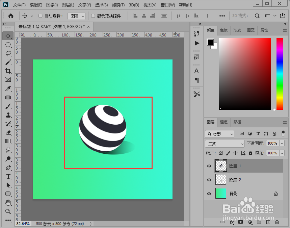Choose the Rounded Rectangle shape tool
The width and height of the screenshot is (290, 228).
(x=8, y=194)
